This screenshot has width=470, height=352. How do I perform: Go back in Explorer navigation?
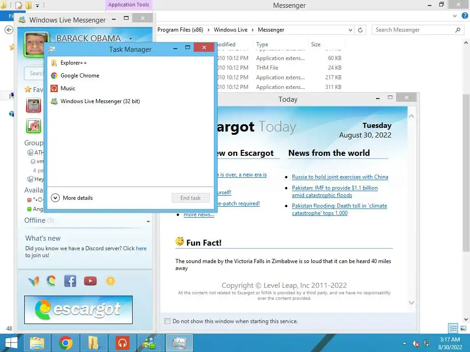click(9, 30)
